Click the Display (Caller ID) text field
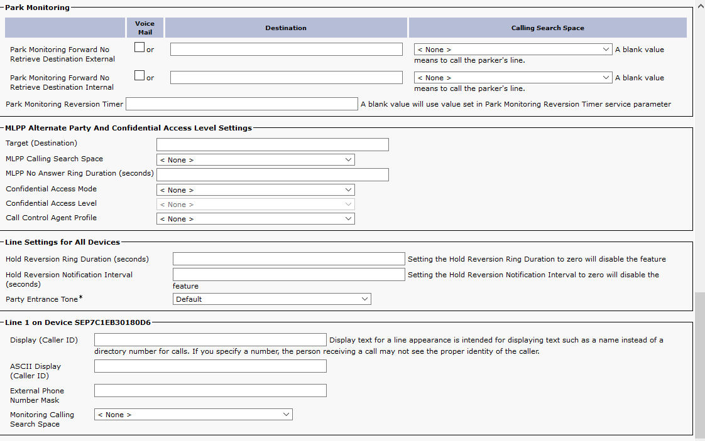 [x=210, y=340]
